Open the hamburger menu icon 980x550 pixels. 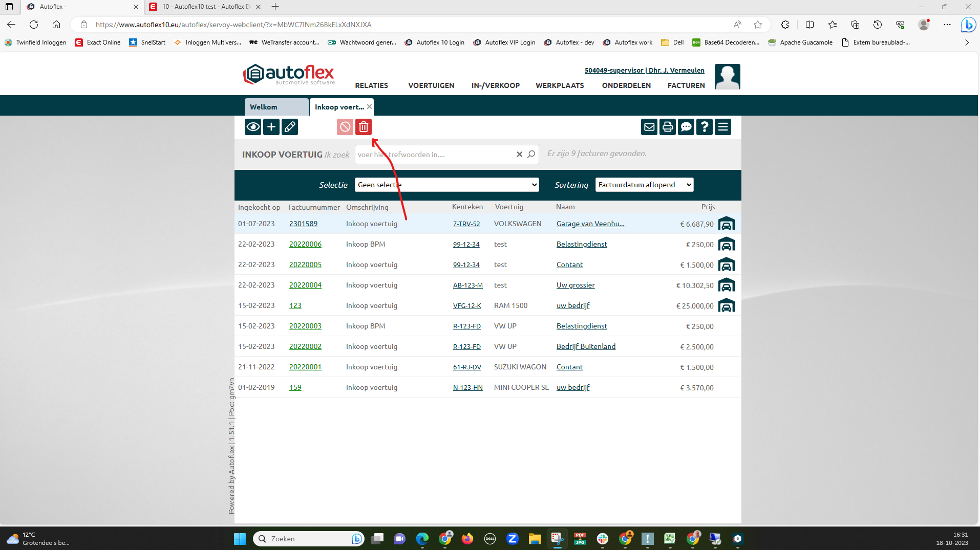pos(723,127)
